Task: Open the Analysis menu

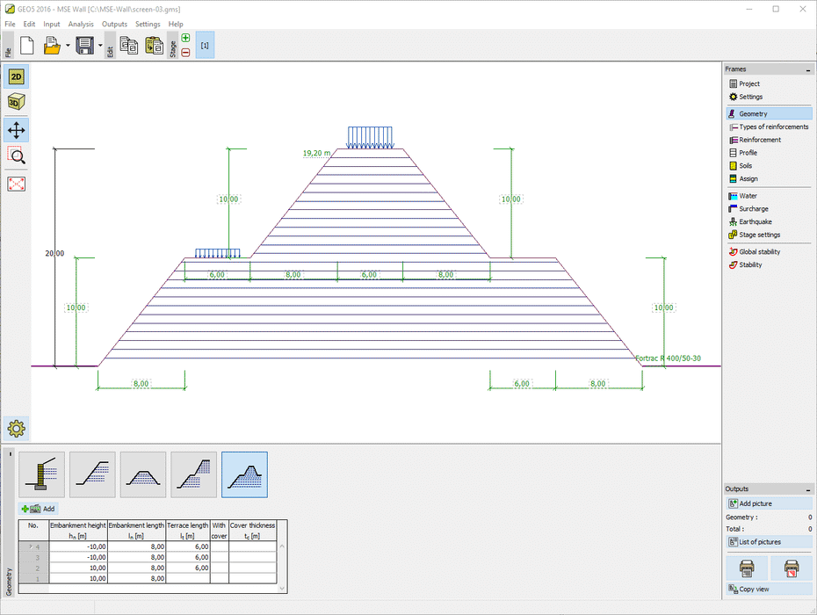Action: (x=81, y=24)
